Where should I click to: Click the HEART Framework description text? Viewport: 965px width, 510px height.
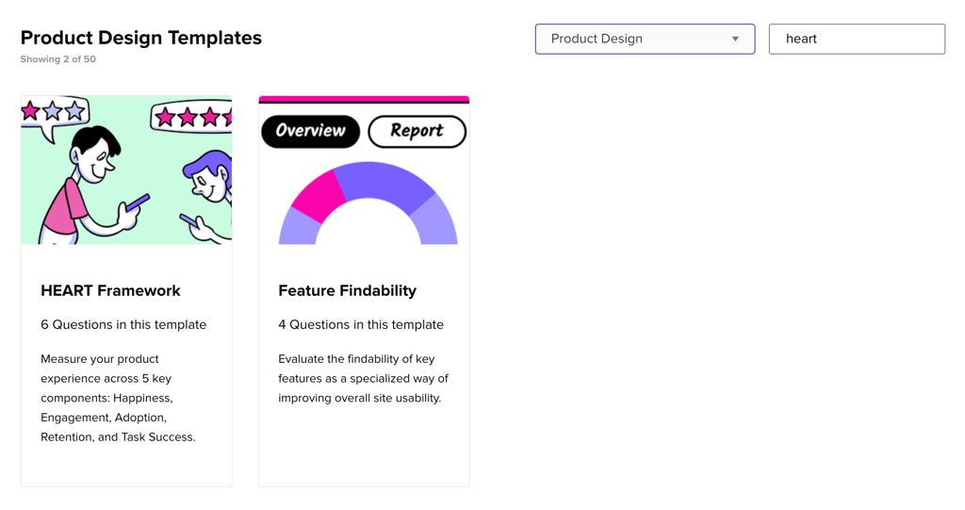[118, 398]
